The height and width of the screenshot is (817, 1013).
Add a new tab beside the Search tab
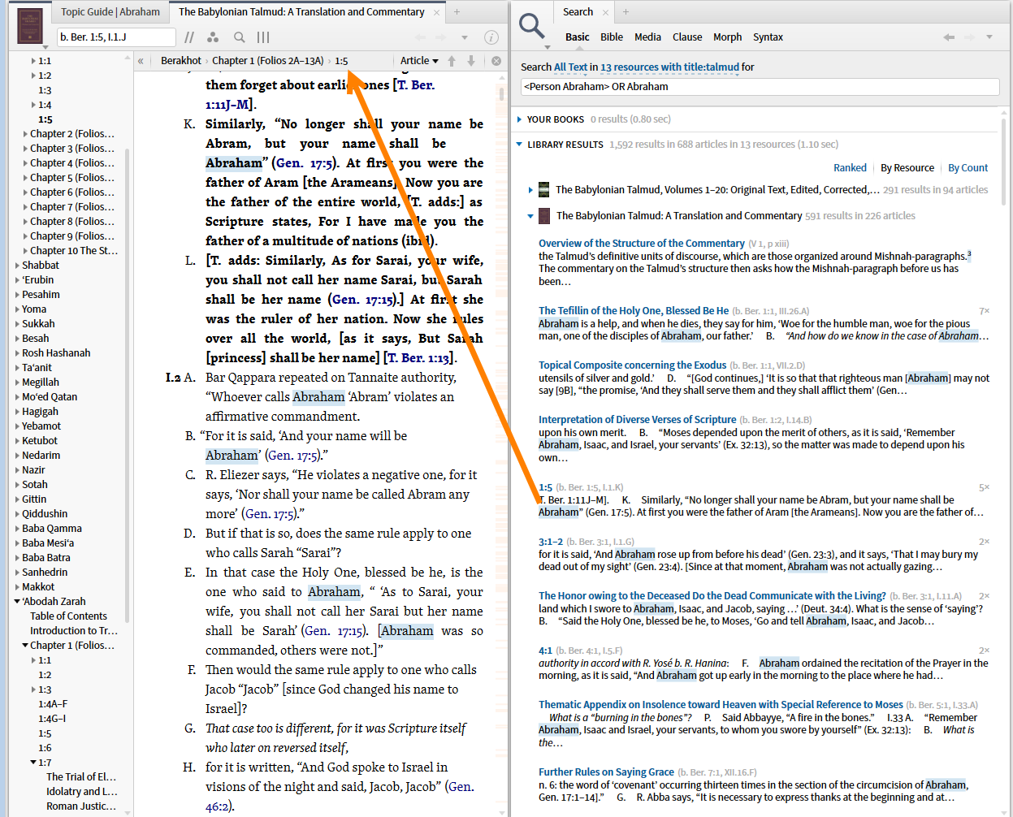626,12
